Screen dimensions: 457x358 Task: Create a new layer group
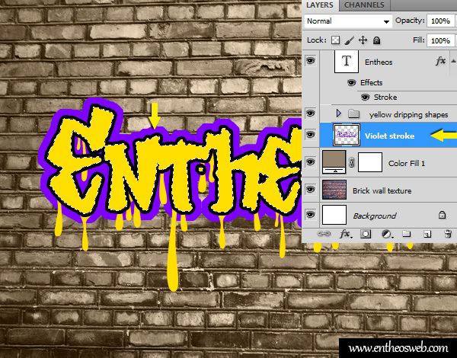coord(406,234)
